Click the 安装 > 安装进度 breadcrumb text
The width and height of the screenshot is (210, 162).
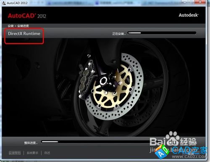(x=18, y=26)
